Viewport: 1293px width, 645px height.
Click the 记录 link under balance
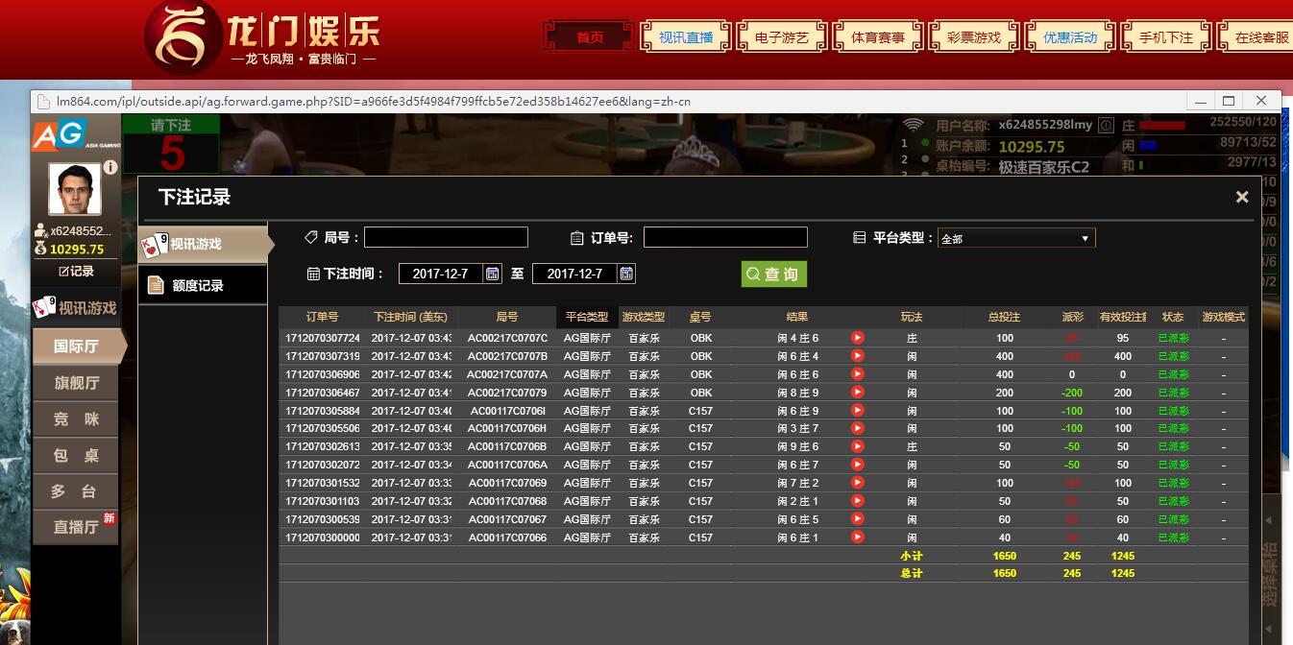pyautogui.click(x=76, y=272)
